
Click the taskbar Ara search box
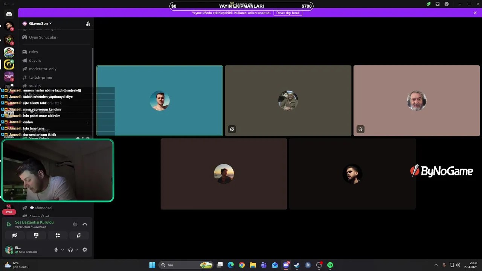pos(186,265)
